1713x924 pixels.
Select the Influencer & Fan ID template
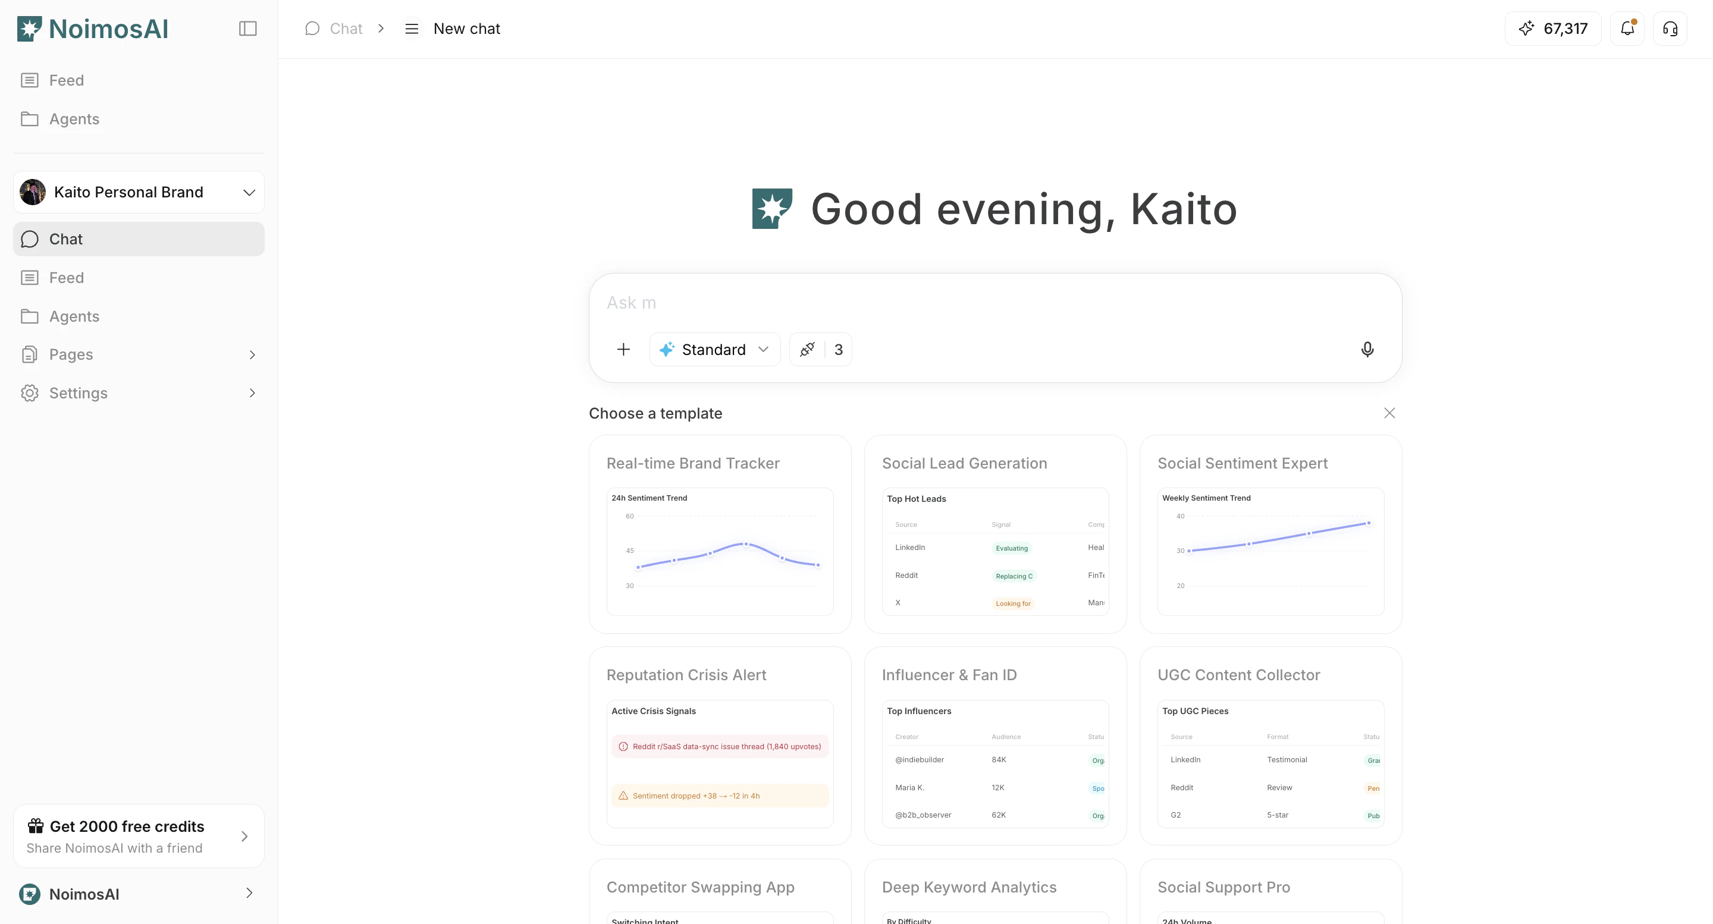[995, 746]
